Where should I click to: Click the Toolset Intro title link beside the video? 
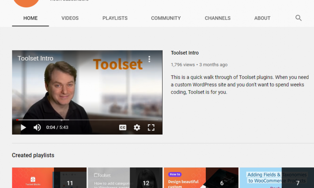coord(185,53)
